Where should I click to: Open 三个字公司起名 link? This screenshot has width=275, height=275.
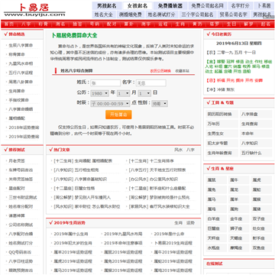[x=197, y=15]
